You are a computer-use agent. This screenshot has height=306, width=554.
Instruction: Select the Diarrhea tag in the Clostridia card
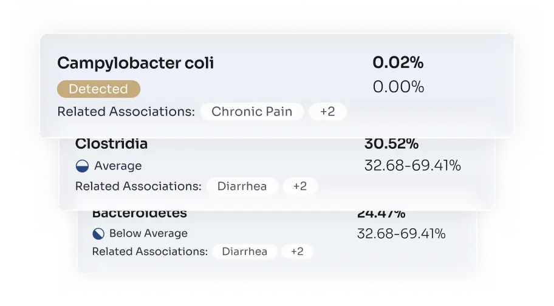(242, 186)
